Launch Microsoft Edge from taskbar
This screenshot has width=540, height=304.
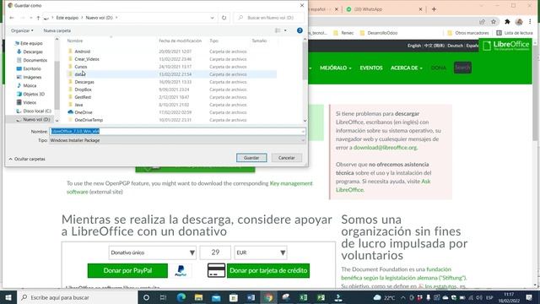pyautogui.click(x=181, y=297)
